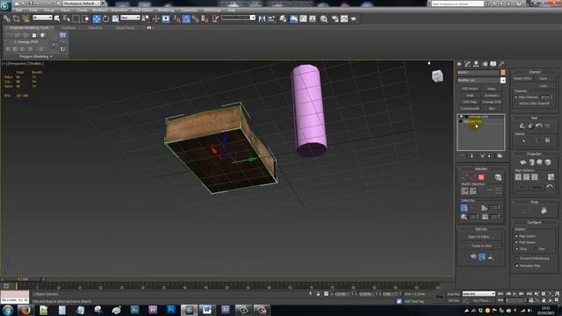Click the Auto Key button
The image size is (562, 316).
(x=454, y=294)
